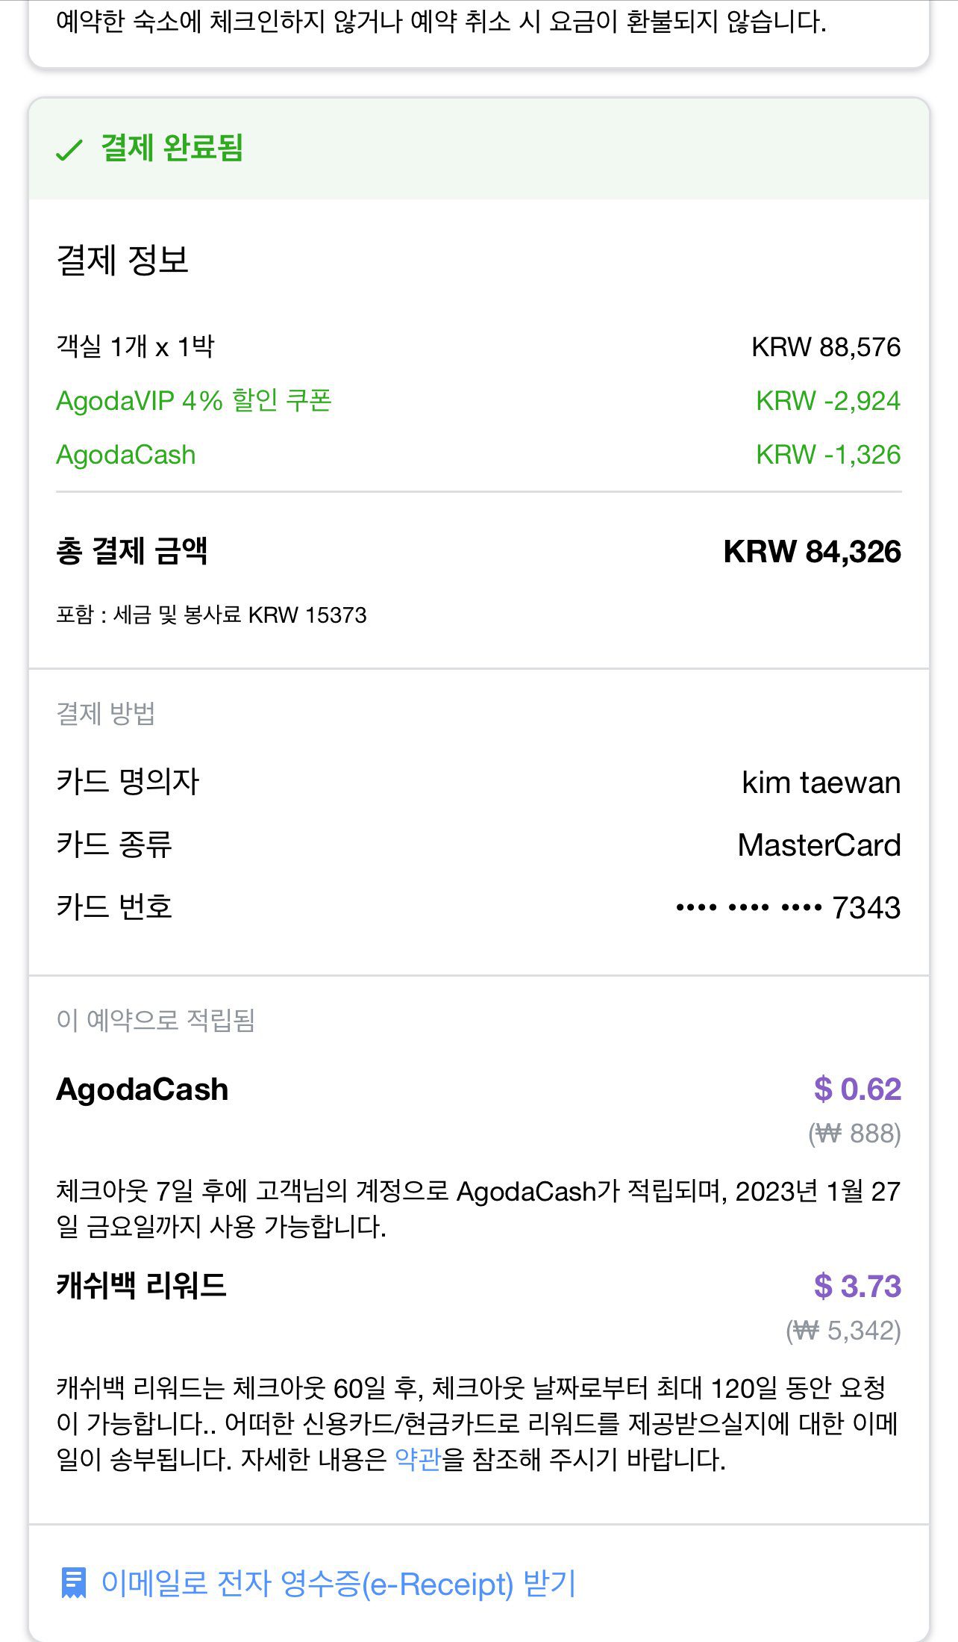Click the e-Receipt icon at bottom
This screenshot has width=958, height=1642.
[73, 1583]
